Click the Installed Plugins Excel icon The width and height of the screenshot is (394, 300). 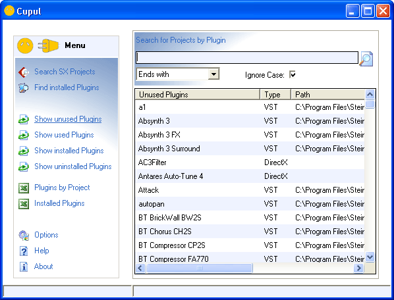[x=24, y=204]
